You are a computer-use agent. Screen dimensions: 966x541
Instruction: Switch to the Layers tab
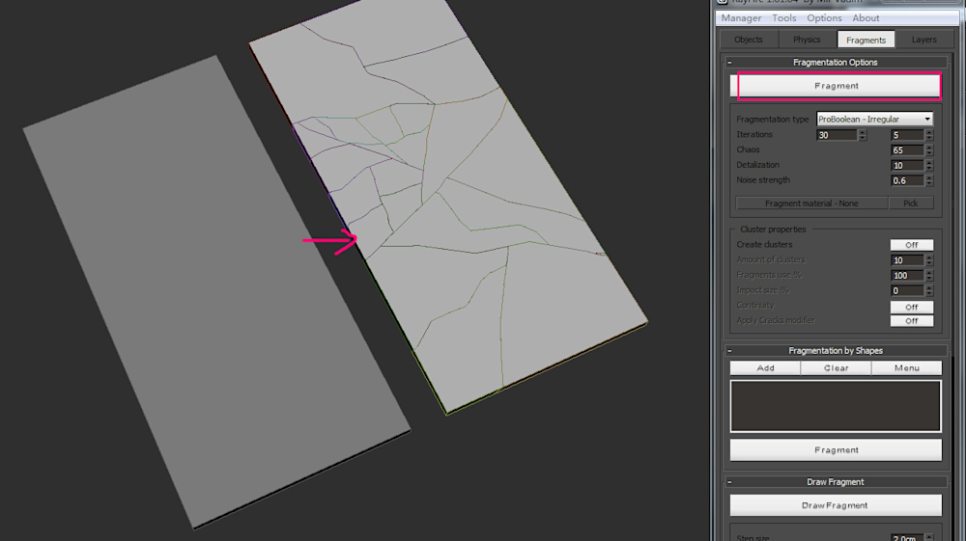tap(924, 40)
